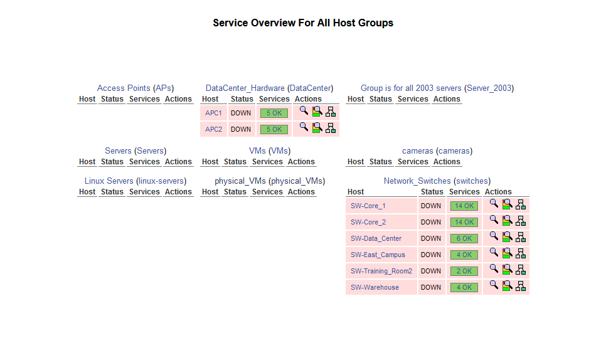Screen dimensions: 611x338
Task: Locate APC1 on the status map icon
Action: pyautogui.click(x=331, y=112)
